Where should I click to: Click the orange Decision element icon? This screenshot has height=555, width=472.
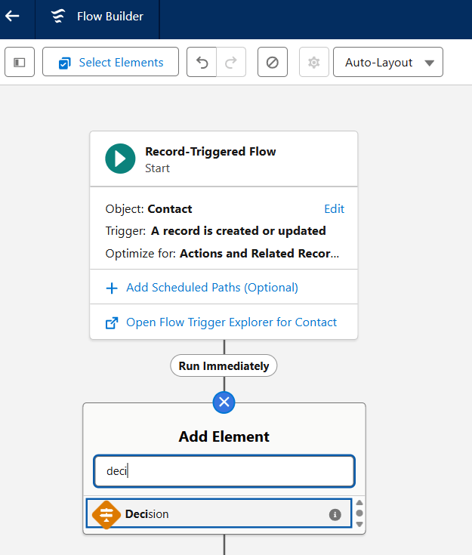click(106, 514)
